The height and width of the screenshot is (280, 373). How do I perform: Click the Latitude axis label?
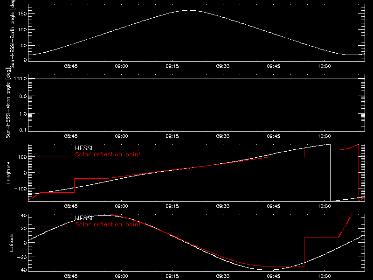[11, 243]
